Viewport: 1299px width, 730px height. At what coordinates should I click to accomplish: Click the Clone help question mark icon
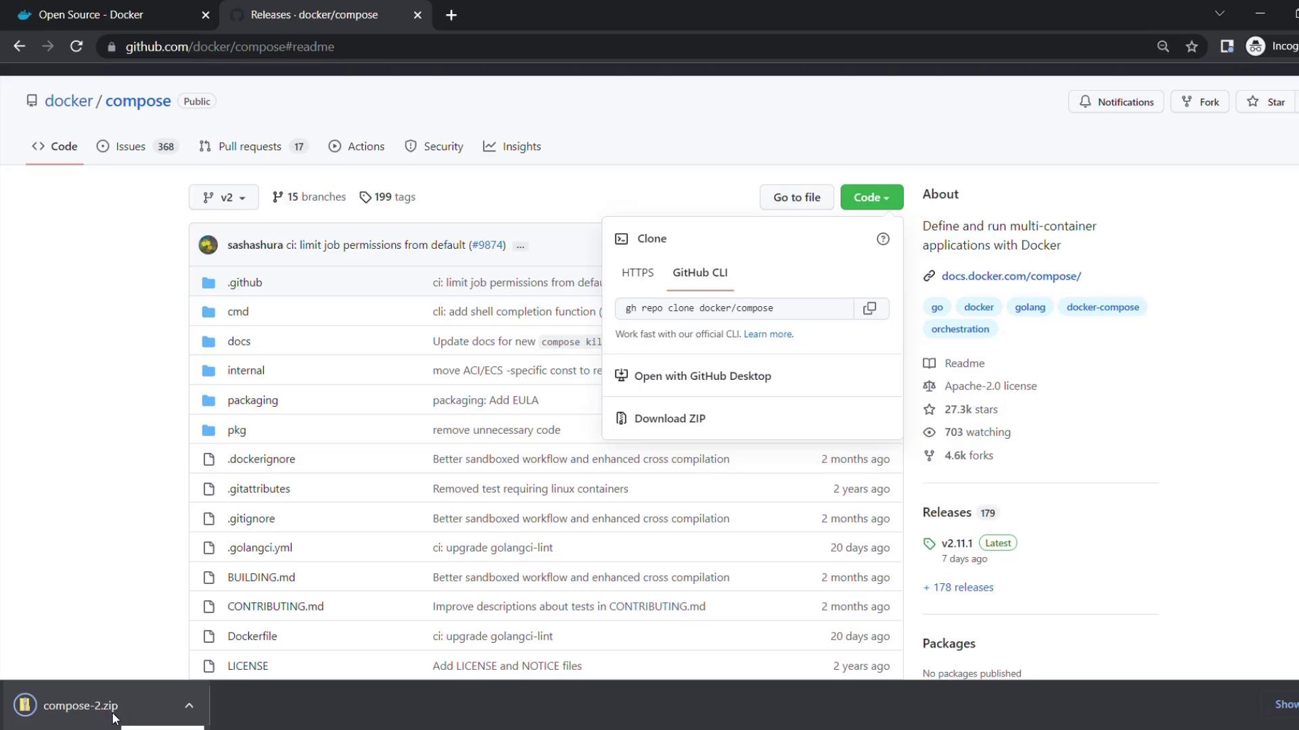pos(883,239)
